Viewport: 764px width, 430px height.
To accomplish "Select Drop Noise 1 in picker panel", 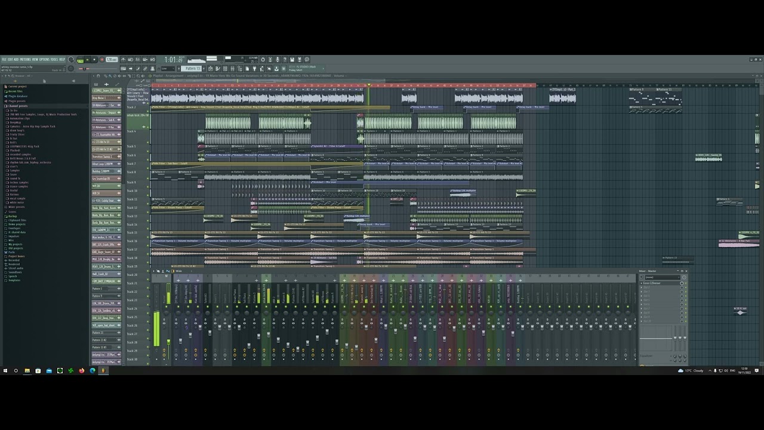I will [106, 98].
